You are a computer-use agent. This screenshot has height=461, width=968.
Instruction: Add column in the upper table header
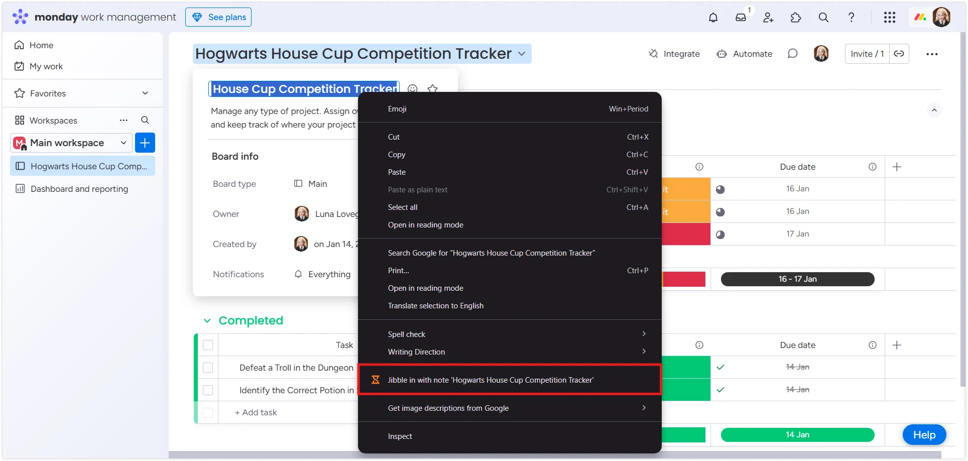click(897, 167)
